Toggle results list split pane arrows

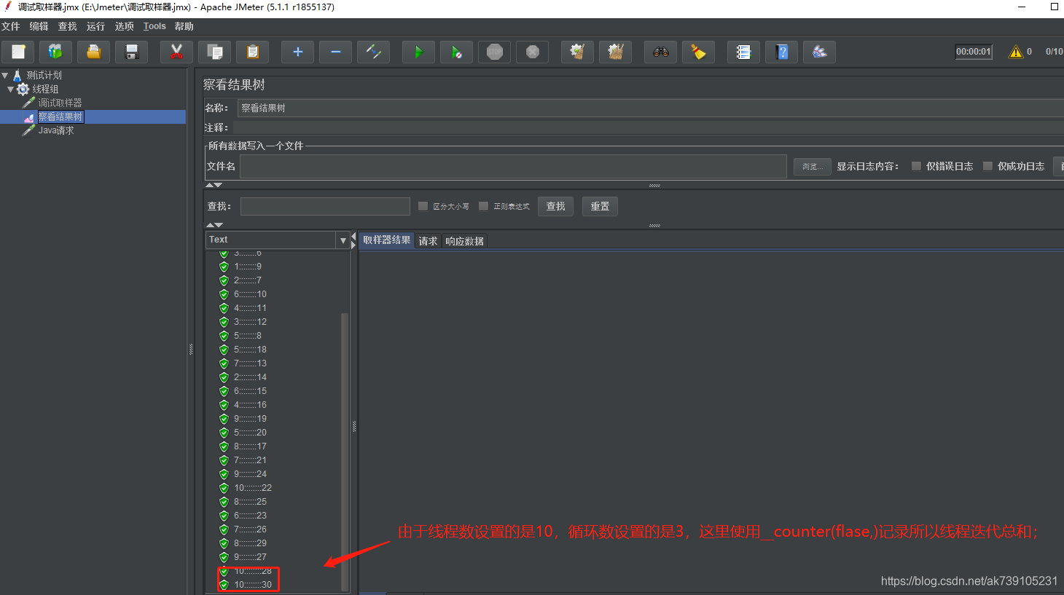coord(354,240)
